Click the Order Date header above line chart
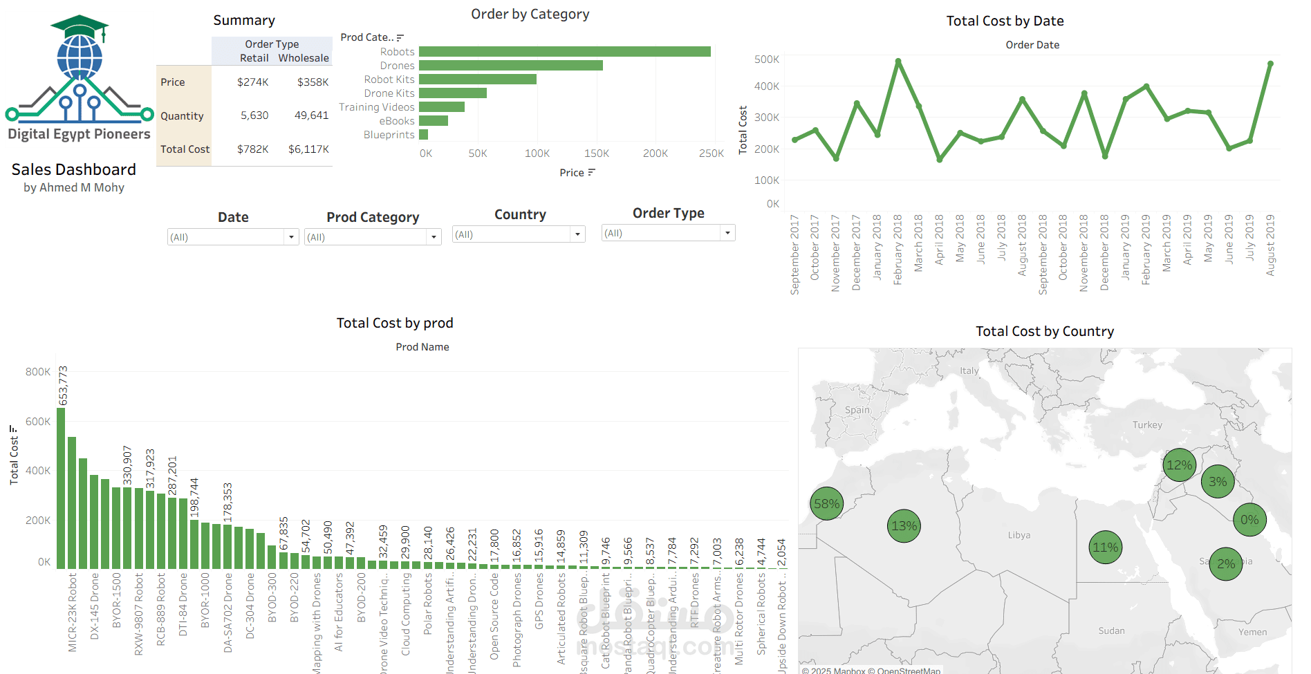 (1032, 45)
